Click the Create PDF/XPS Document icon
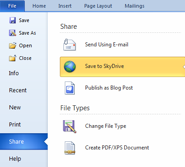 click(x=70, y=148)
